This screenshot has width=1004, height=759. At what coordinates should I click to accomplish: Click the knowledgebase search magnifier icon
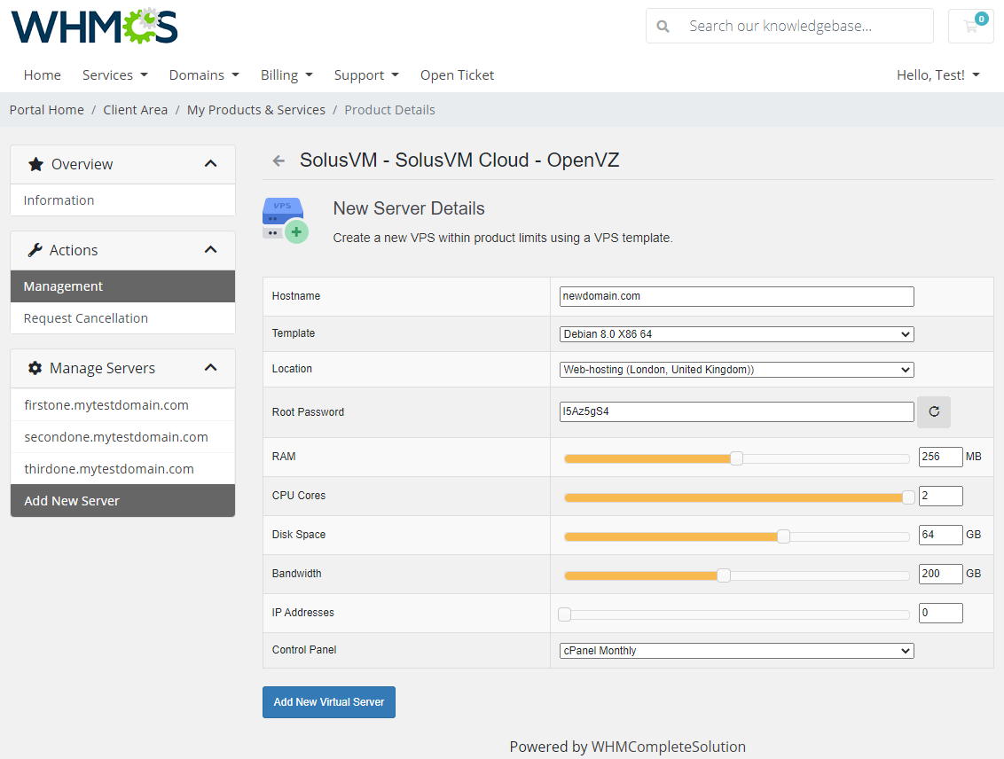663,27
